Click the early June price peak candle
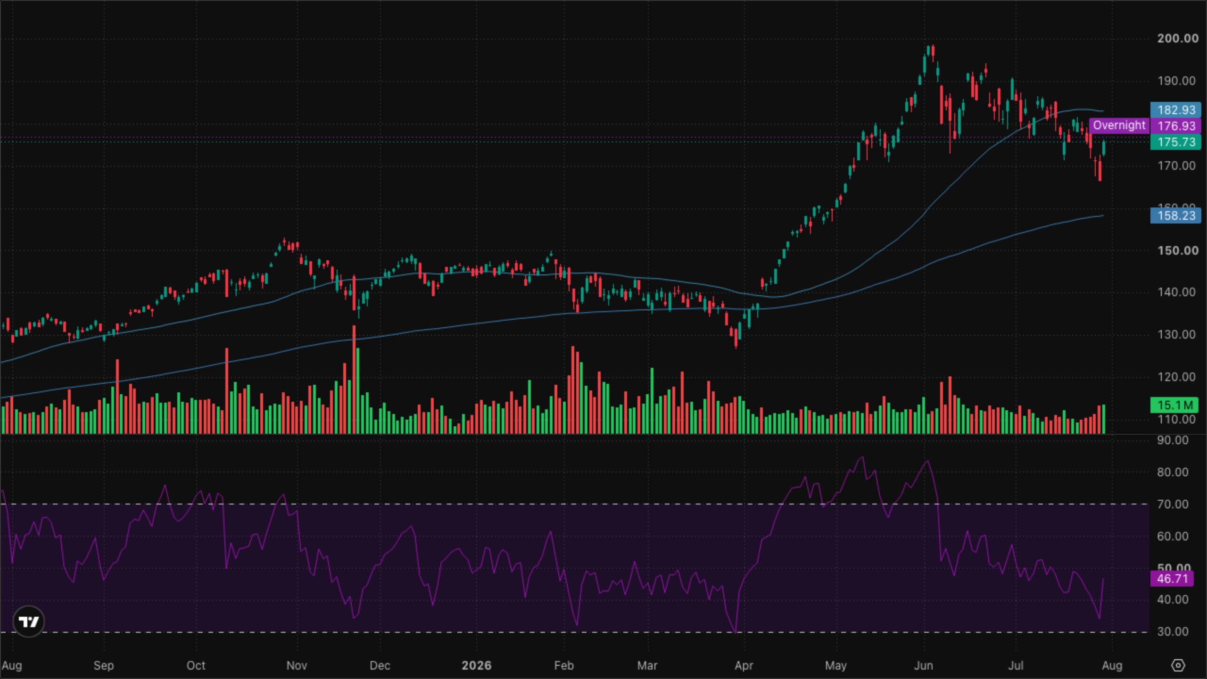 pos(933,52)
